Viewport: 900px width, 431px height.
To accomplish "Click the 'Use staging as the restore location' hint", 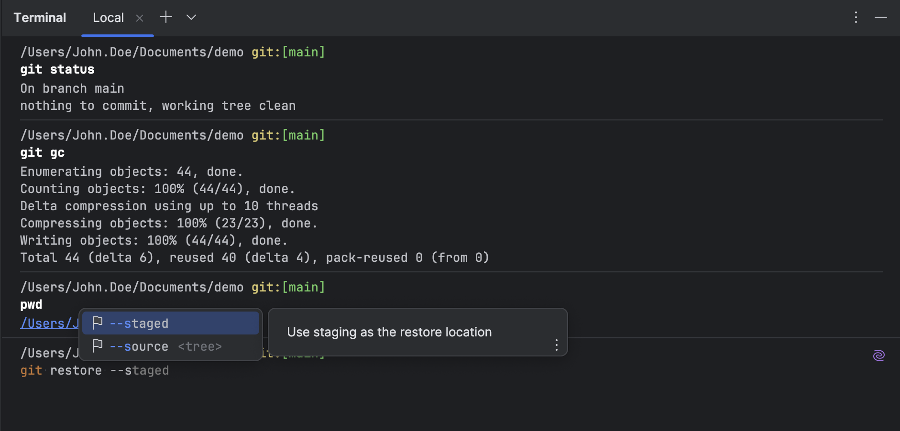I will click(389, 332).
